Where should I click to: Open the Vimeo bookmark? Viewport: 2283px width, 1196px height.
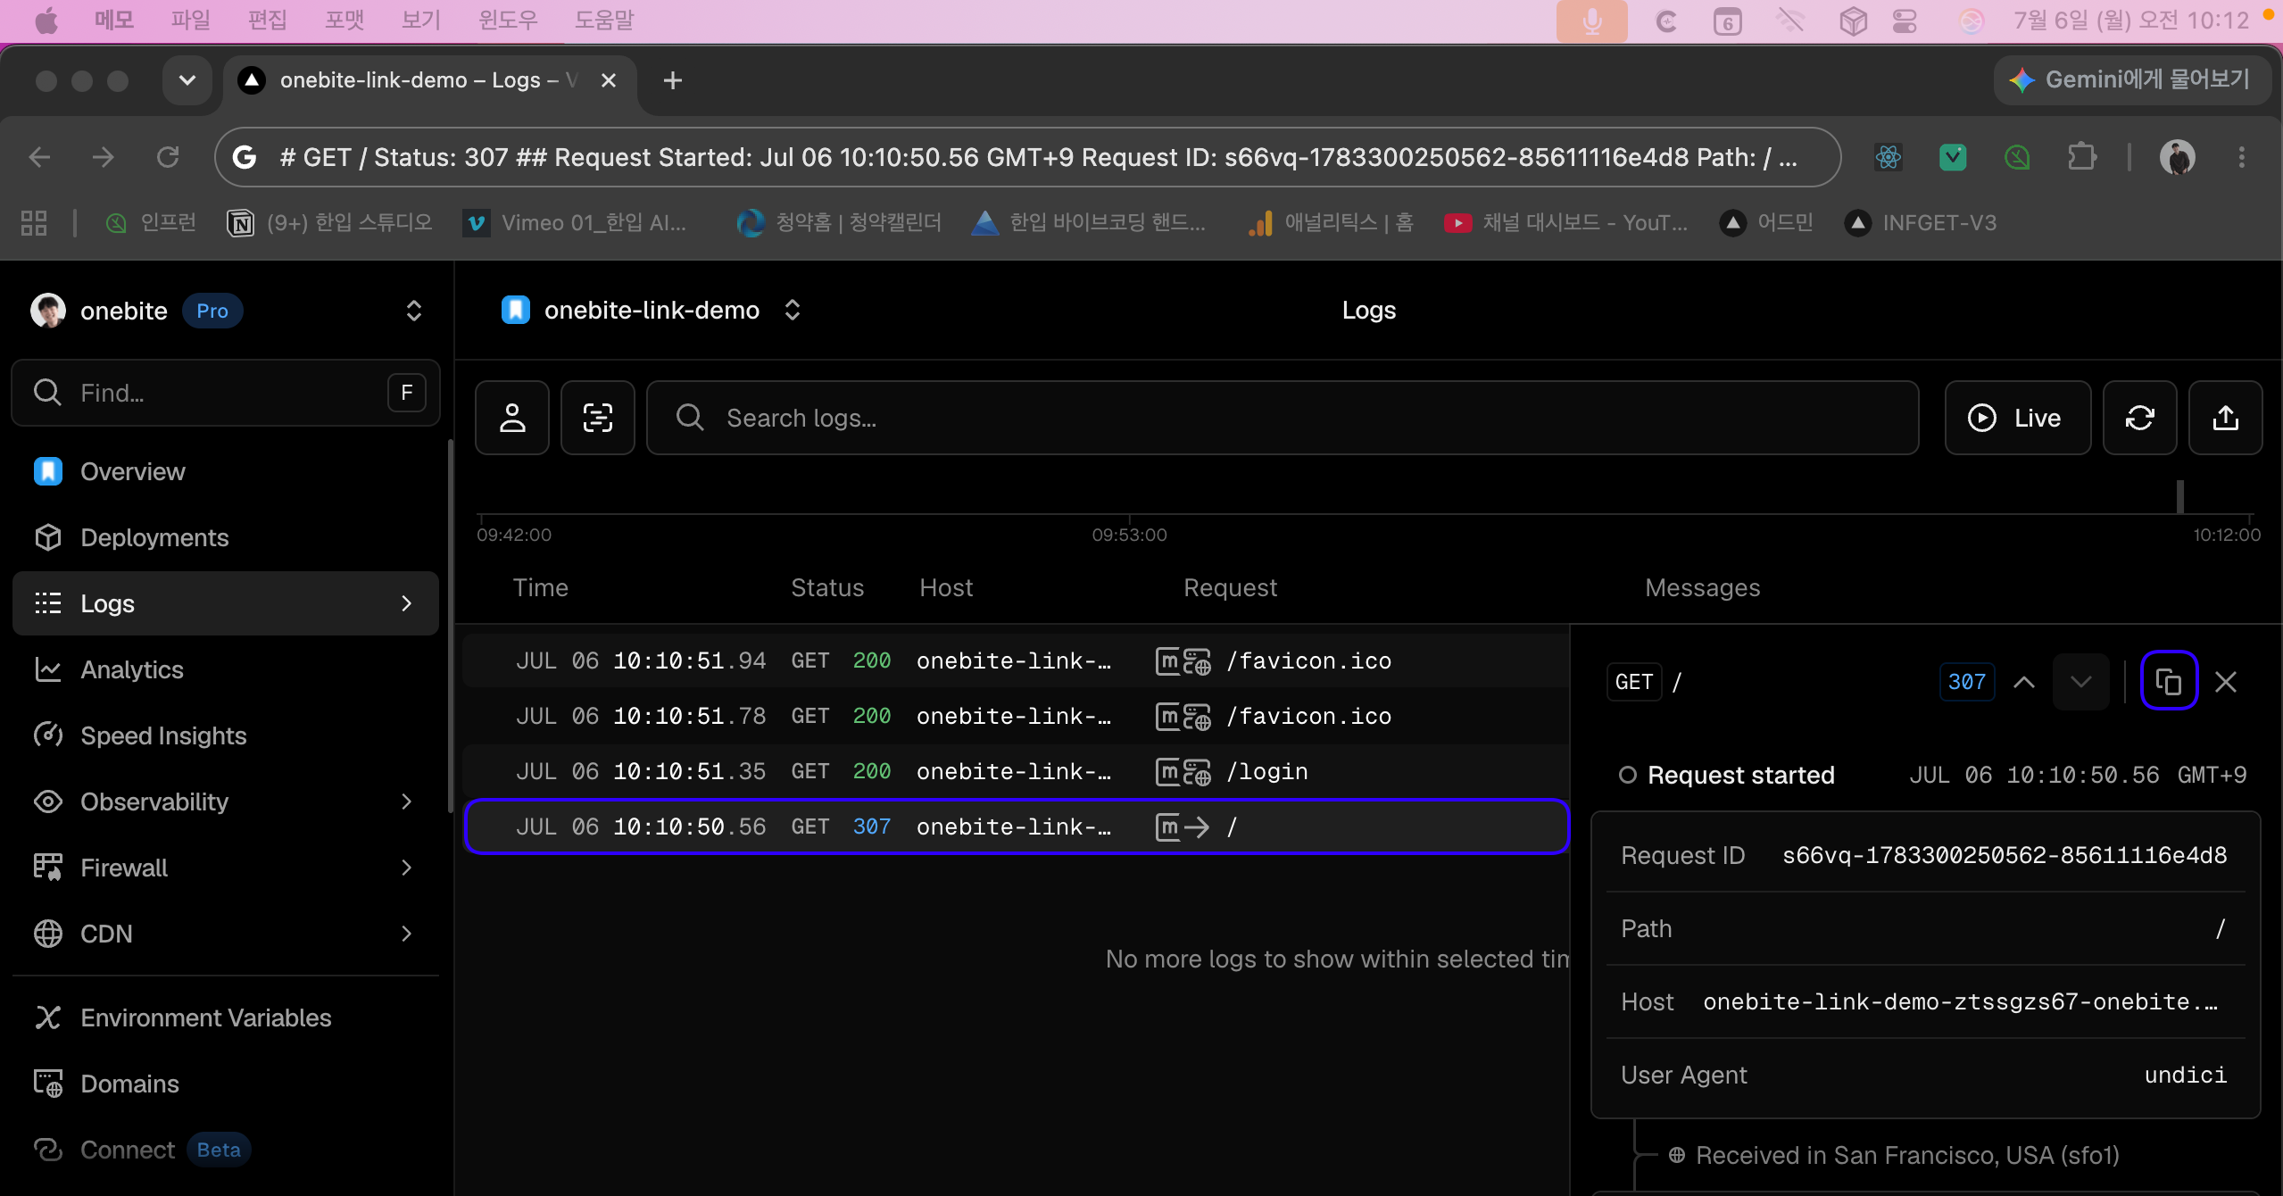click(x=577, y=222)
